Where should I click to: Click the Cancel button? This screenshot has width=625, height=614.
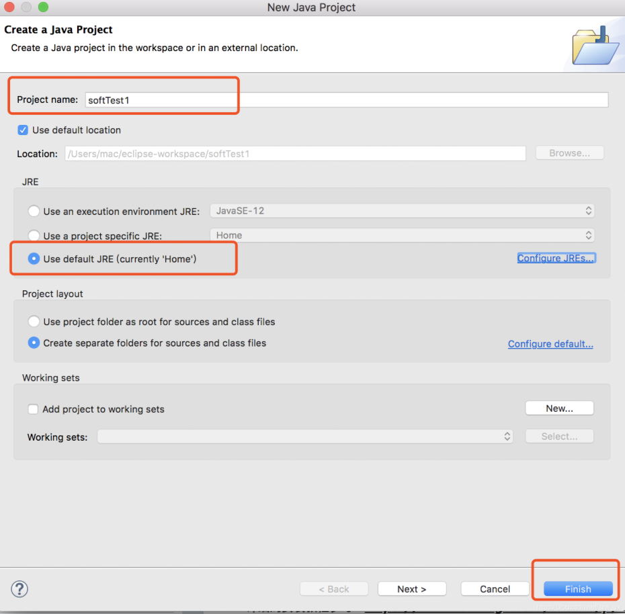(495, 589)
